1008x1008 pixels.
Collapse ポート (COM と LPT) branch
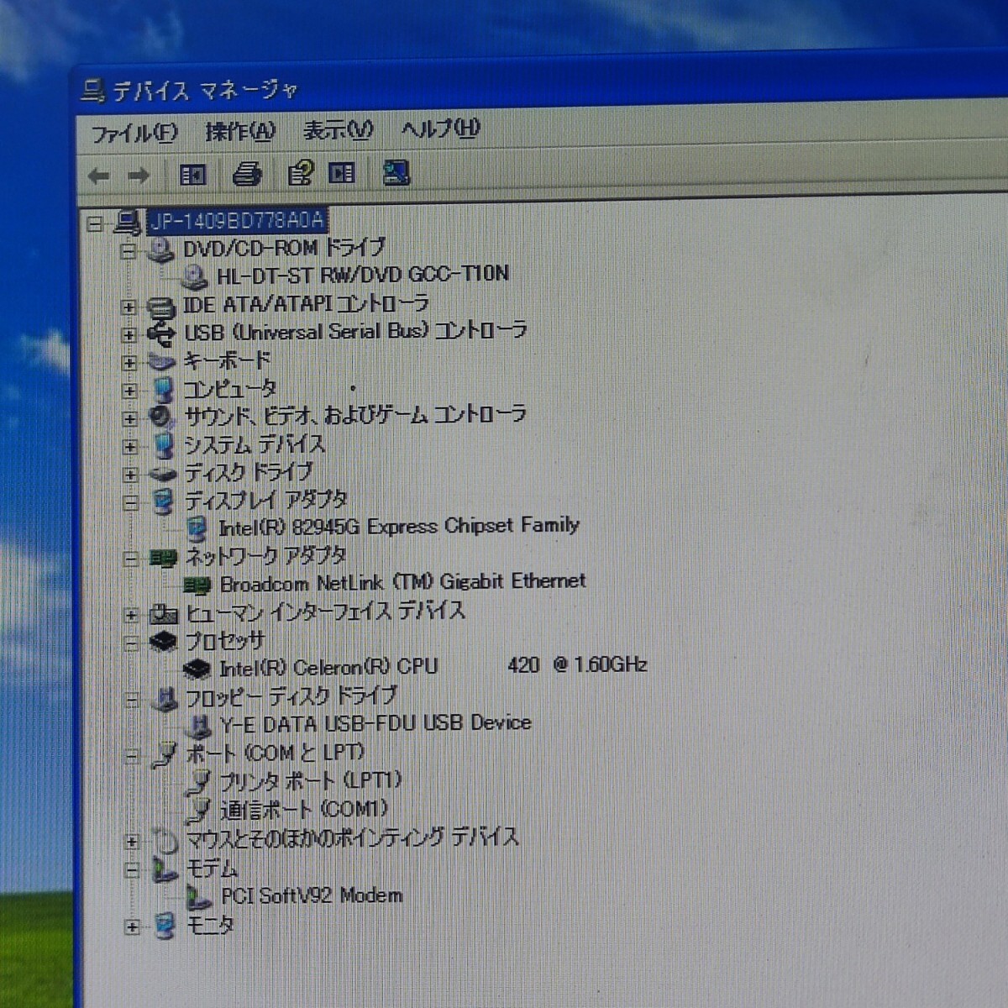131,756
